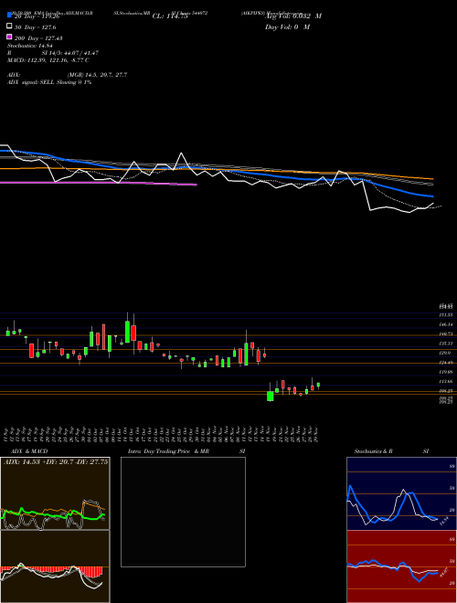Click the 14.84 value label in Stochastics chart

tap(444, 522)
